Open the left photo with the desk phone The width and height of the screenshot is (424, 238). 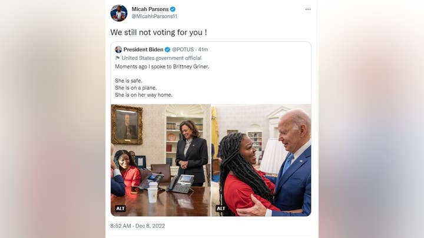pos(161,160)
